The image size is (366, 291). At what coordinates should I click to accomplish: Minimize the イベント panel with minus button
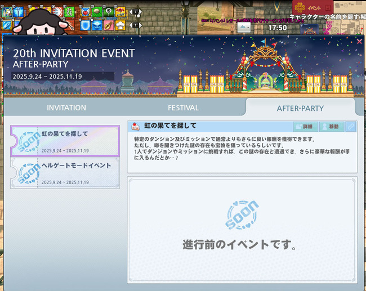[x=328, y=8]
